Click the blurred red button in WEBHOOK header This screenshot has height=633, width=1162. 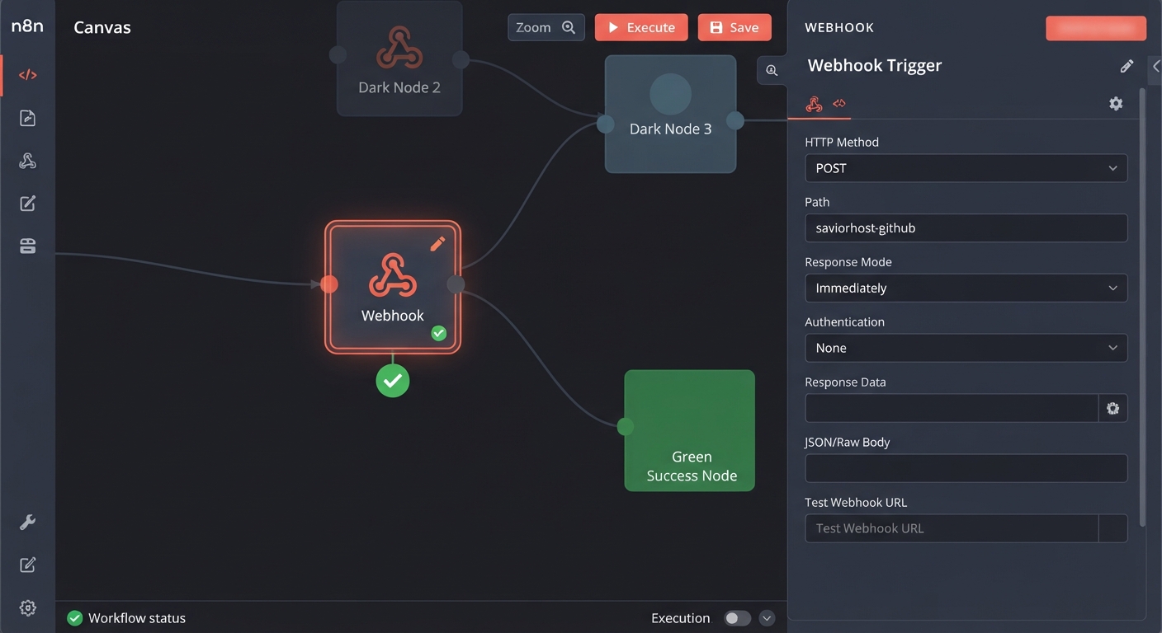point(1096,27)
